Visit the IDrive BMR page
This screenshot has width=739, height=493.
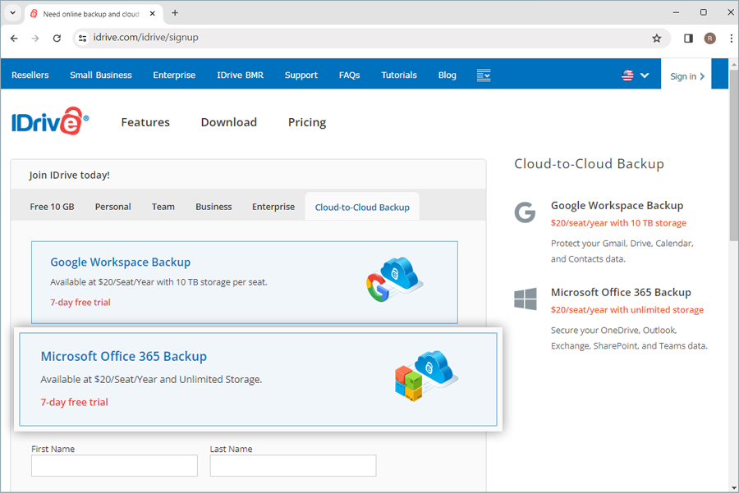click(240, 75)
